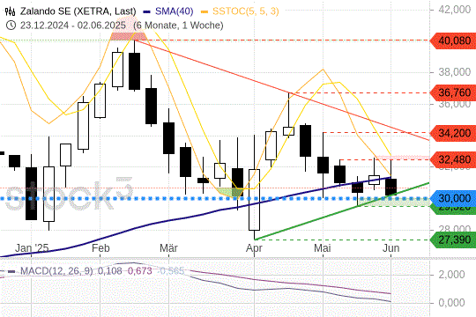Click the Zalando SE (XETRA, Last) title
This screenshot has height=317, width=476.
pos(78,11)
